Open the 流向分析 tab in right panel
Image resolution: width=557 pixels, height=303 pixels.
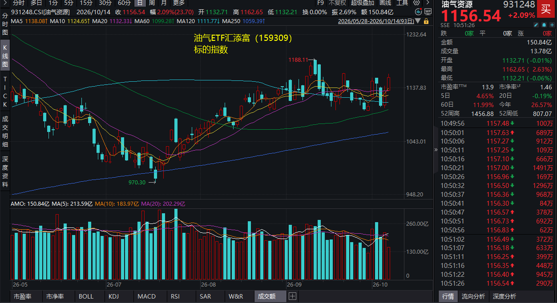473,296
